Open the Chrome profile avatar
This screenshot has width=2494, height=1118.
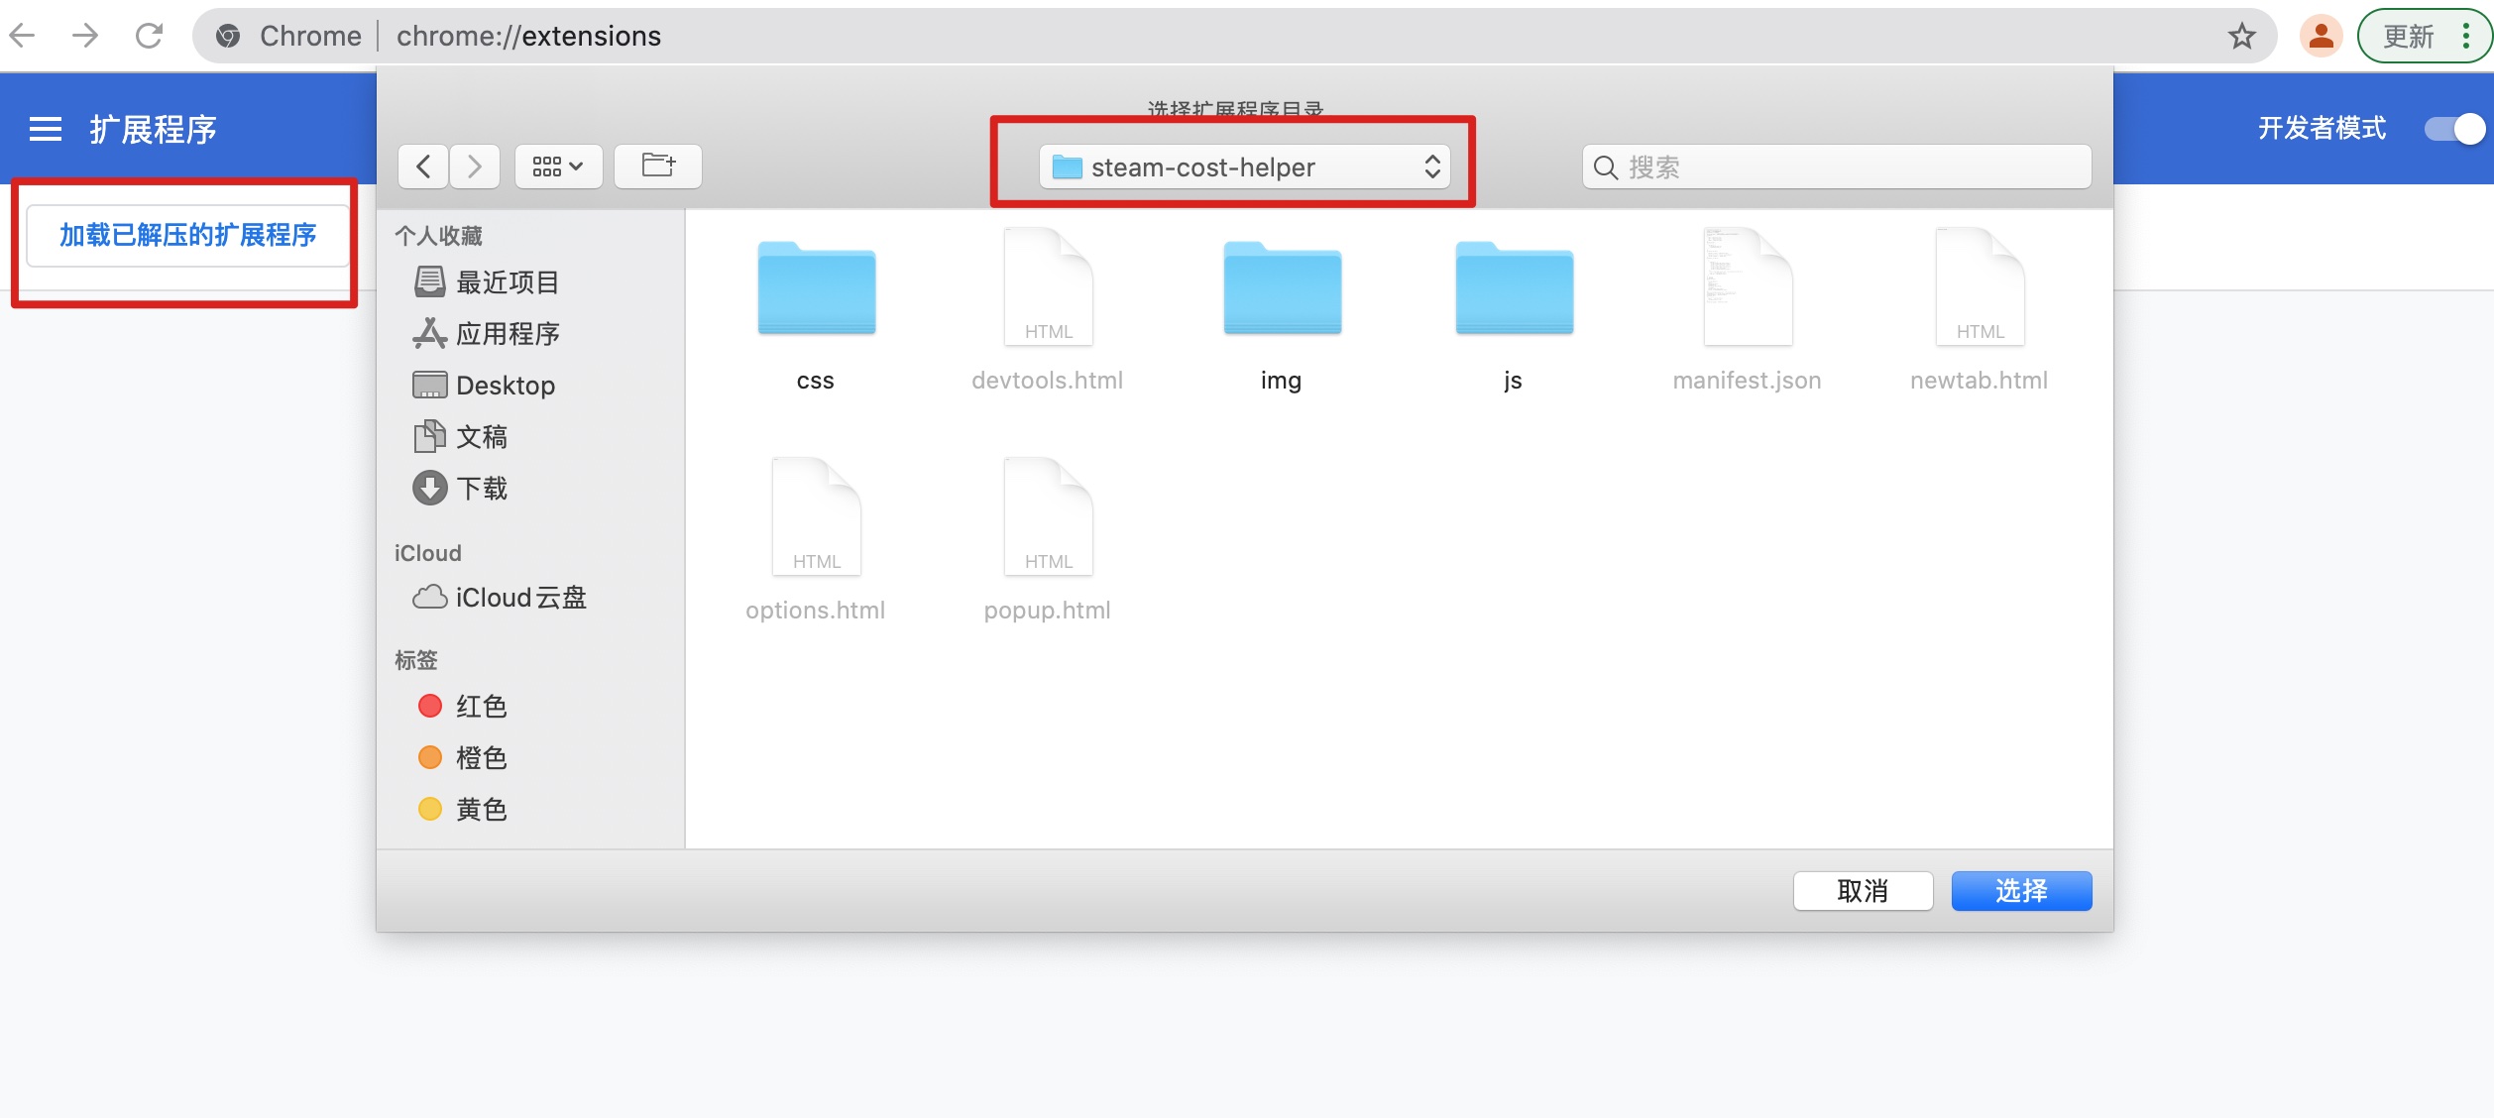pyautogui.click(x=2321, y=37)
